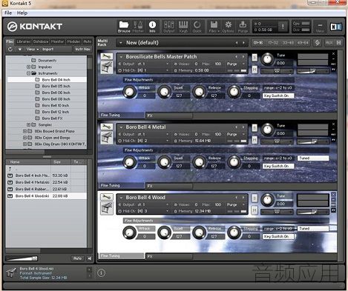Open the Purge toolbar icon

click(x=243, y=27)
